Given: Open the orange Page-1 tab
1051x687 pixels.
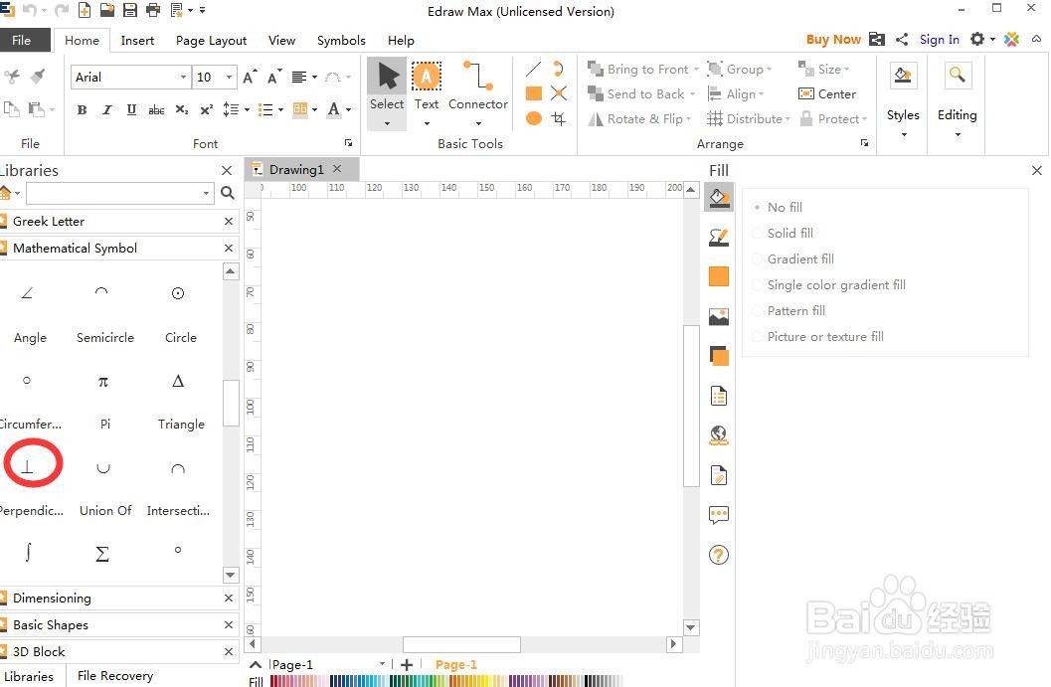Looking at the screenshot, I should (x=455, y=665).
